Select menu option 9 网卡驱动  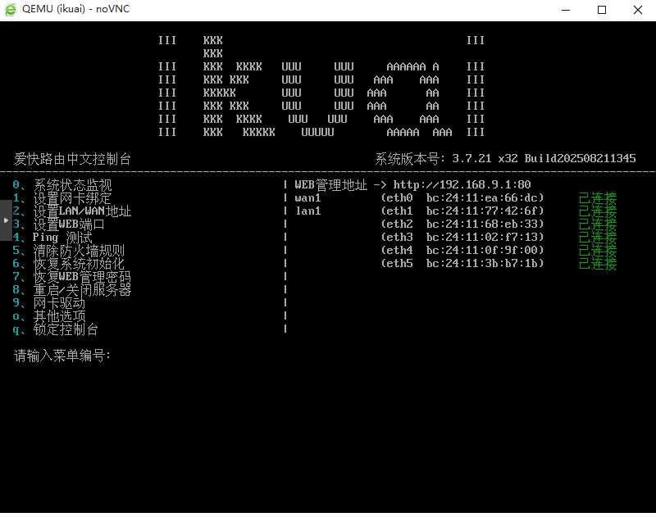[x=49, y=303]
